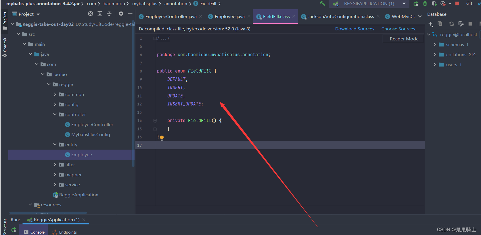Click annotation breadcrumb in navigation bar
481x235 pixels.
[175, 3]
